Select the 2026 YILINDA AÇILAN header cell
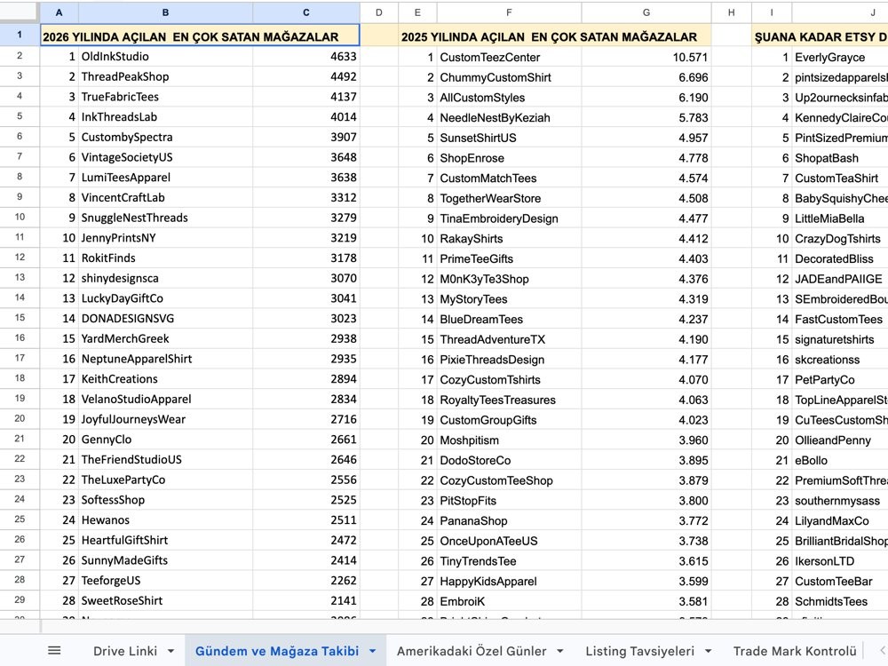Viewport: 888px width, 666px height. click(x=200, y=36)
